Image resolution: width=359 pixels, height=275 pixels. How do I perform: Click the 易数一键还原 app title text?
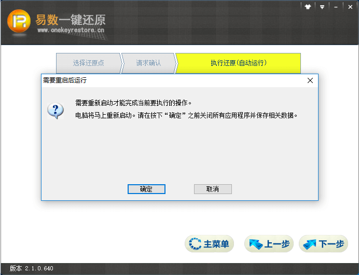(71, 20)
